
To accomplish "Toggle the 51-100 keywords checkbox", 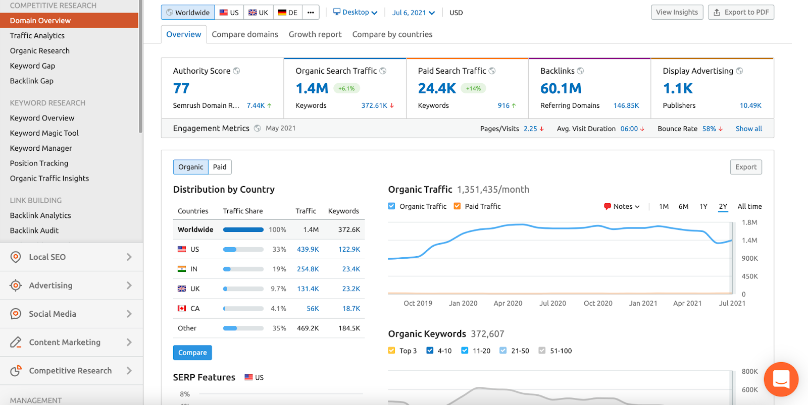I will point(542,351).
